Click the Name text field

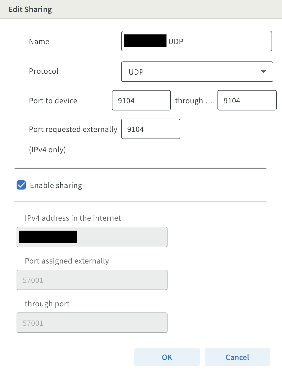[x=219, y=41]
